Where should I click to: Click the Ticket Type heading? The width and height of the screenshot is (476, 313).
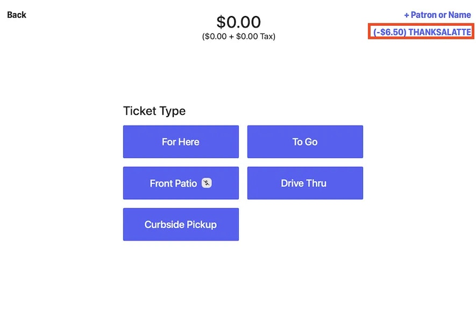click(154, 111)
